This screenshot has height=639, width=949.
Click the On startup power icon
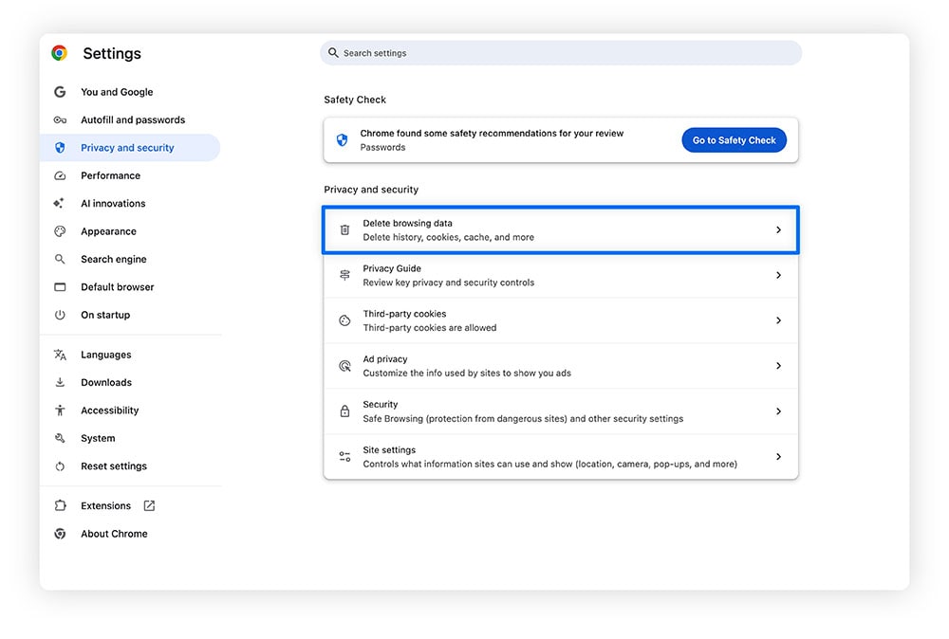click(60, 315)
